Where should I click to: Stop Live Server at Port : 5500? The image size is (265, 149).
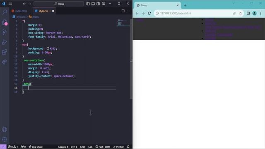103,147
